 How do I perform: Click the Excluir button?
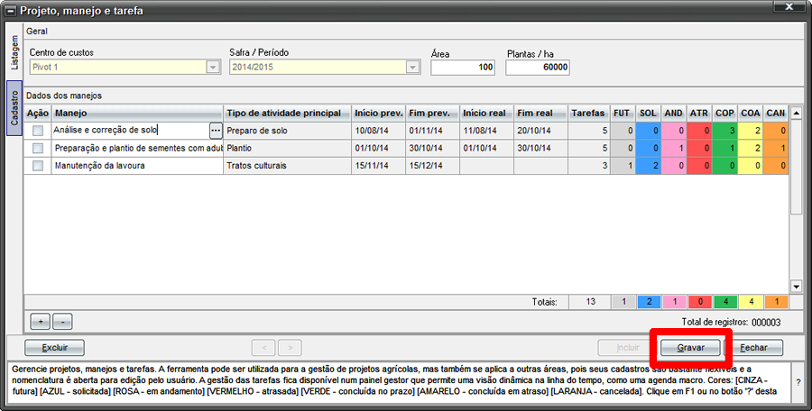coord(54,347)
